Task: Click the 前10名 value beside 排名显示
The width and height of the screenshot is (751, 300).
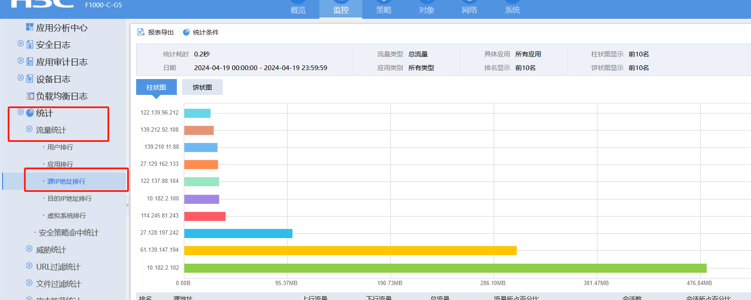Action: pyautogui.click(x=525, y=68)
